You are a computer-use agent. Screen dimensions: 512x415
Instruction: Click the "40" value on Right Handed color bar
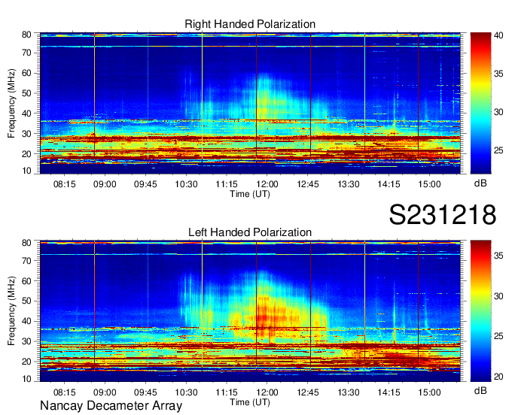coord(498,35)
